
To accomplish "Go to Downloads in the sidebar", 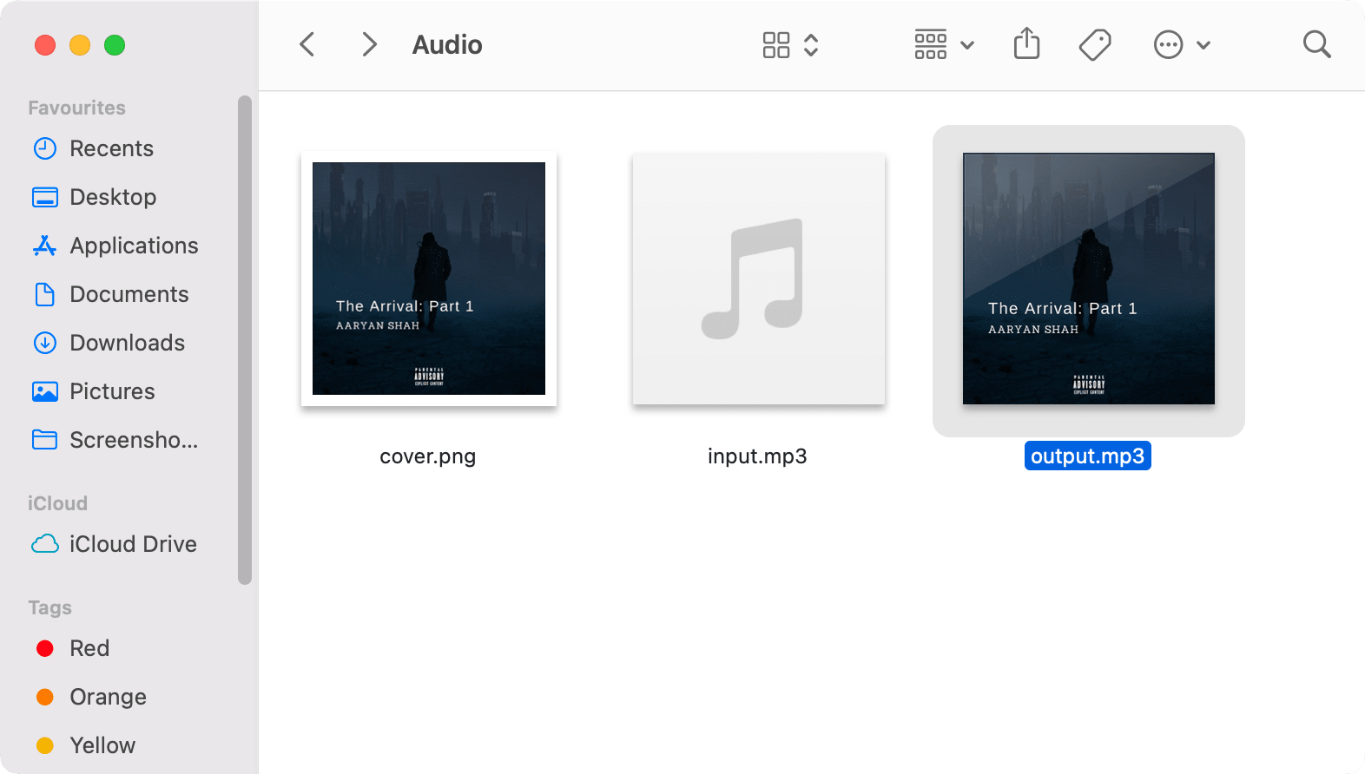I will point(127,343).
